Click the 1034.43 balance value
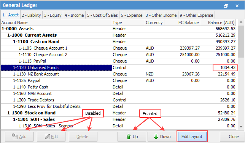This screenshot has width=245, height=143. pyautogui.click(x=228, y=67)
